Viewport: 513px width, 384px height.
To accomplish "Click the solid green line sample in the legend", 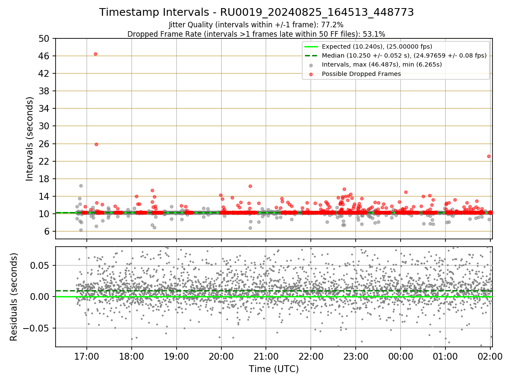I will 311,47.
